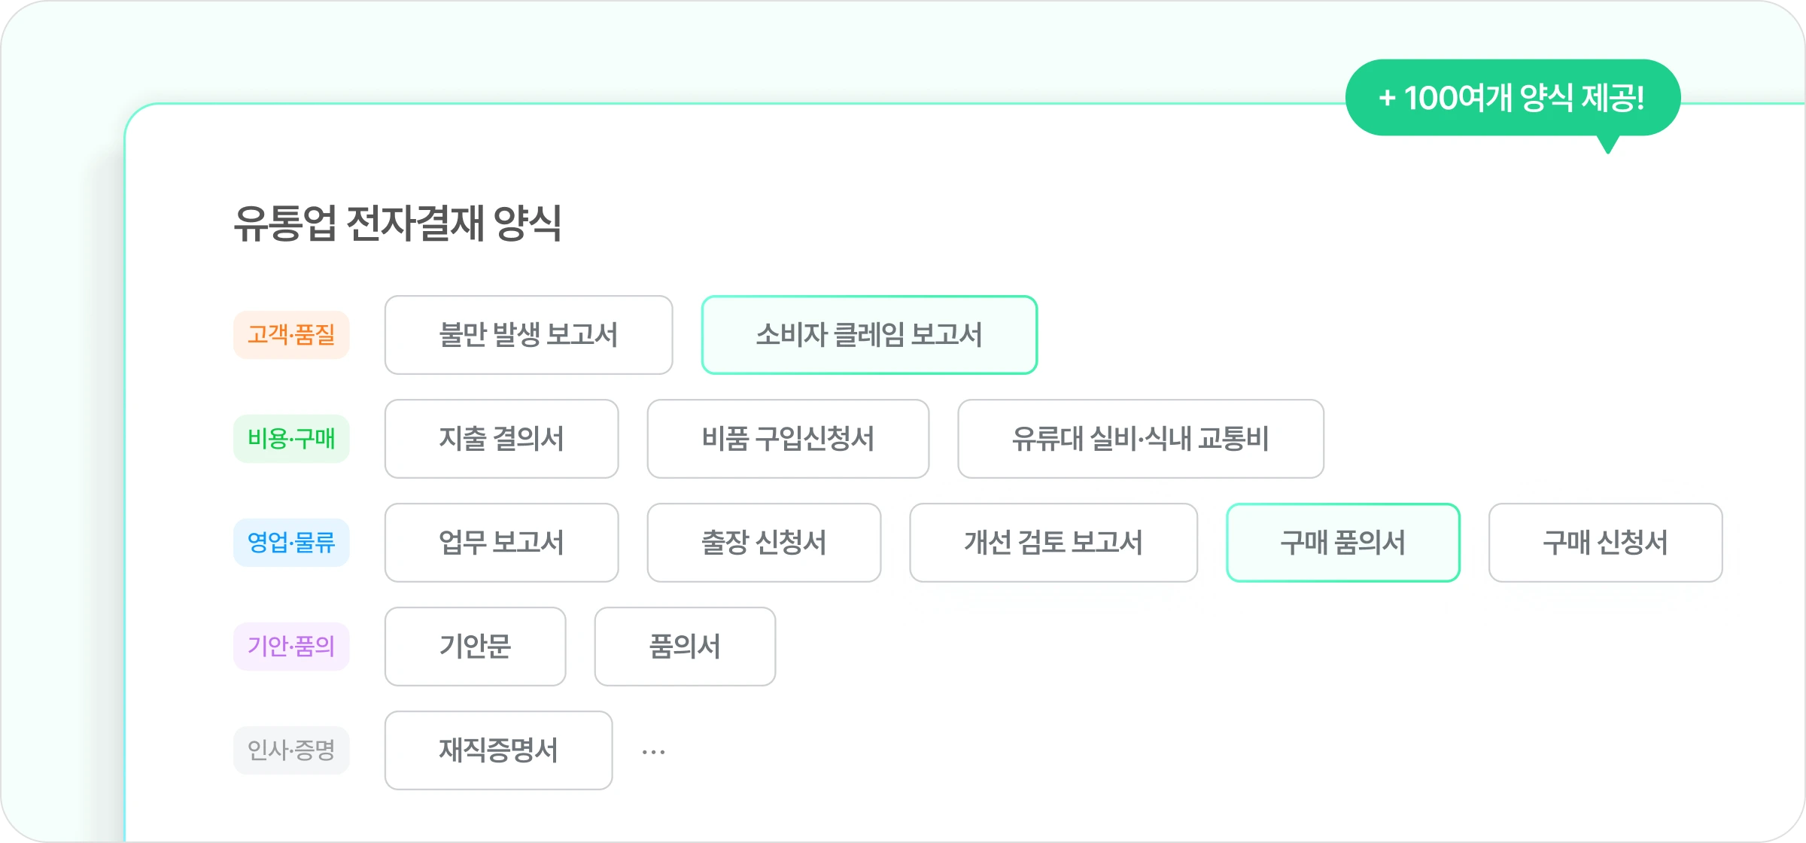Click the 인사·증명 category label
Image resolution: width=1806 pixels, height=843 pixels.
coord(292,751)
